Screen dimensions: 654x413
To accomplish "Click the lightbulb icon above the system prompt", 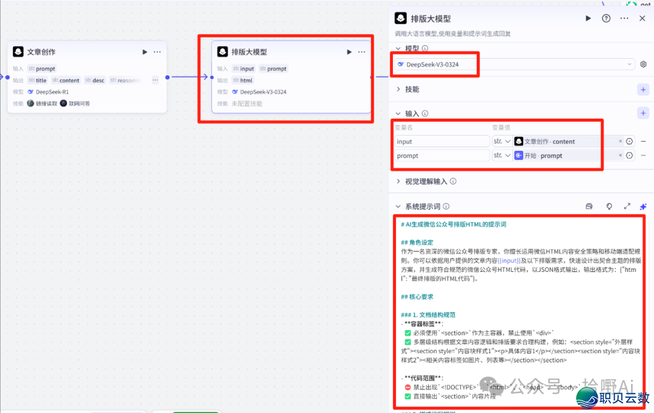I will click(609, 206).
